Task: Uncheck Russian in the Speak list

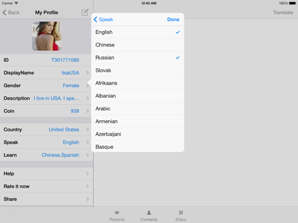Action: coord(138,58)
